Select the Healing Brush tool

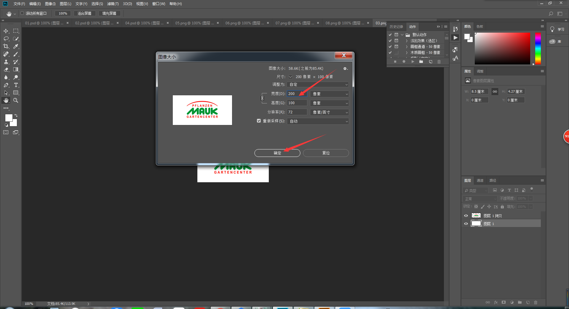6,54
